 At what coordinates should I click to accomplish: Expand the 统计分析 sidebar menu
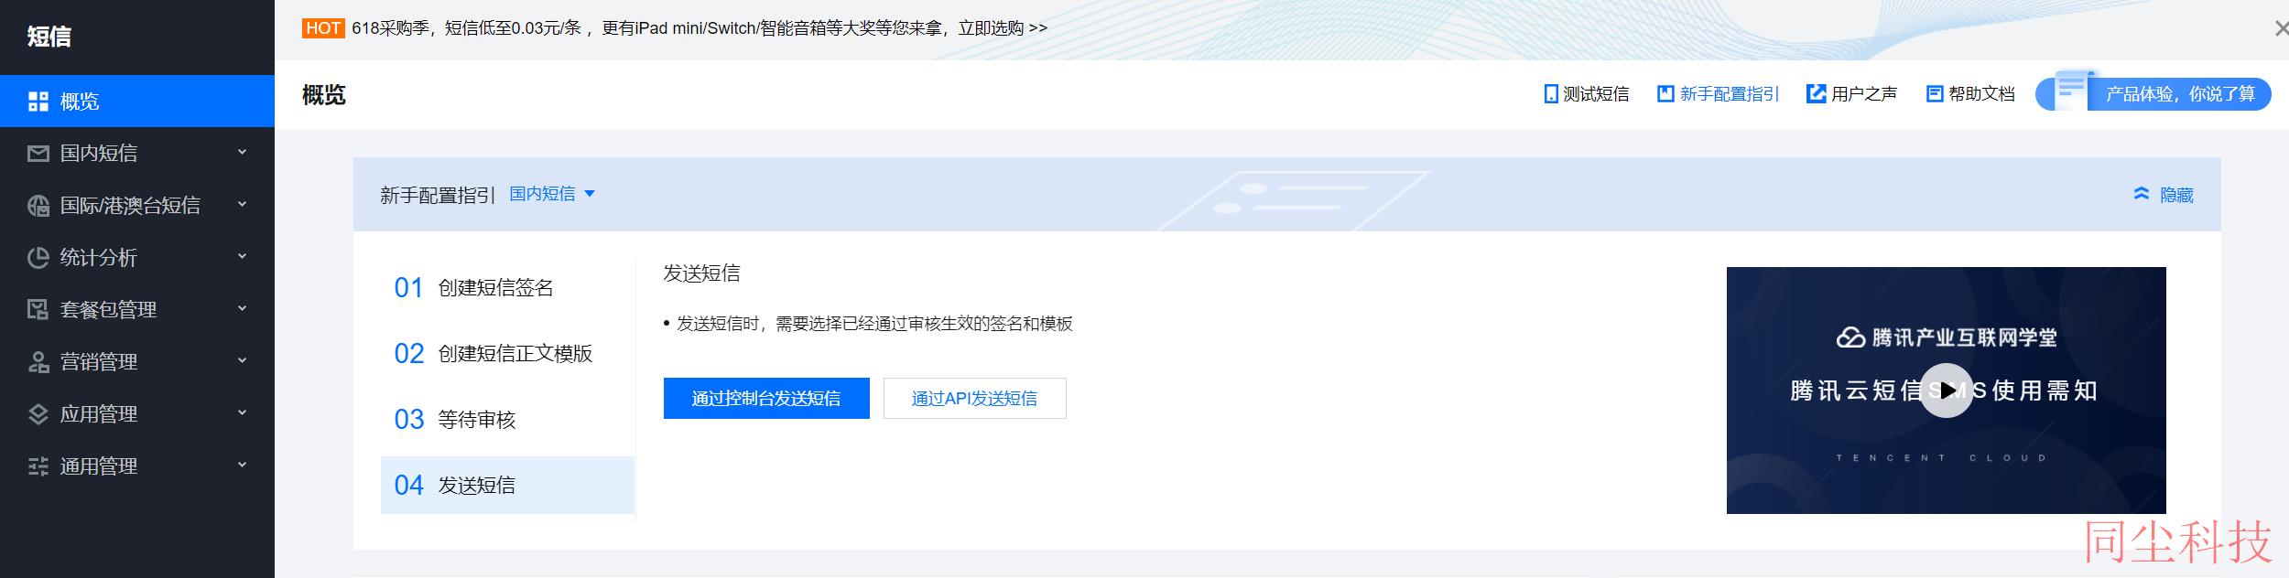[243, 257]
